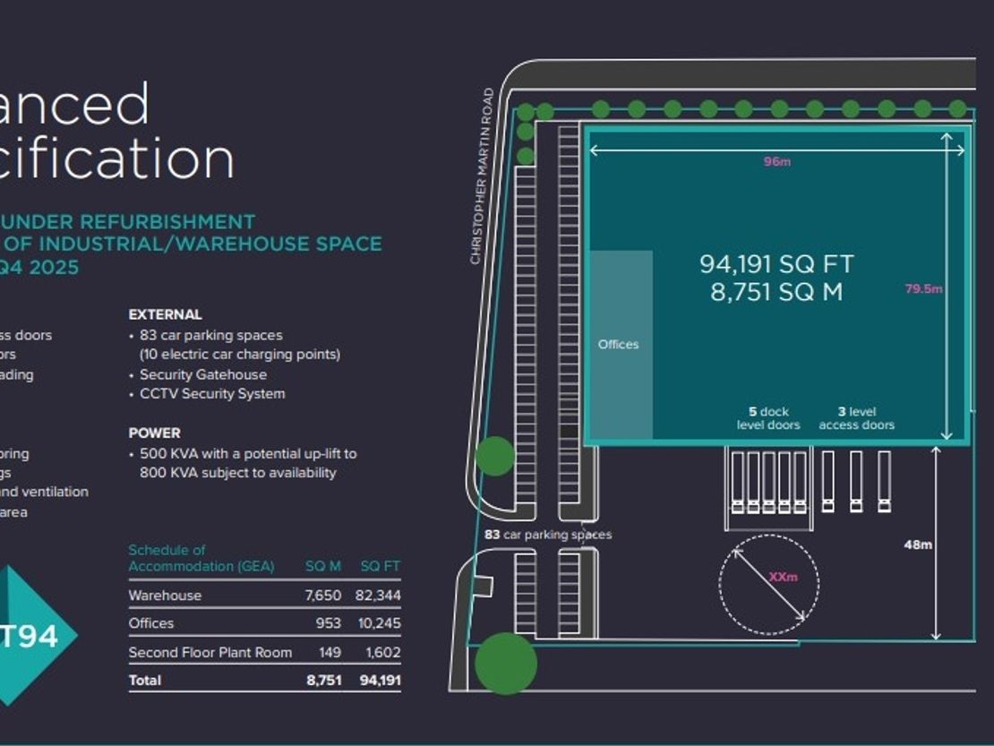The width and height of the screenshot is (994, 746).
Task: Click '3 level access doors' label
Action: [x=856, y=418]
